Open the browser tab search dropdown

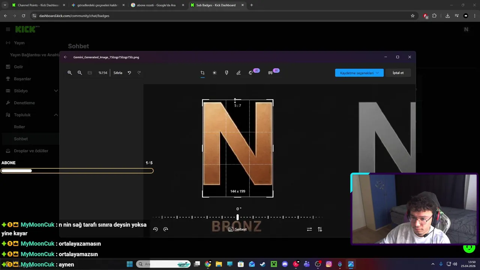point(5,5)
